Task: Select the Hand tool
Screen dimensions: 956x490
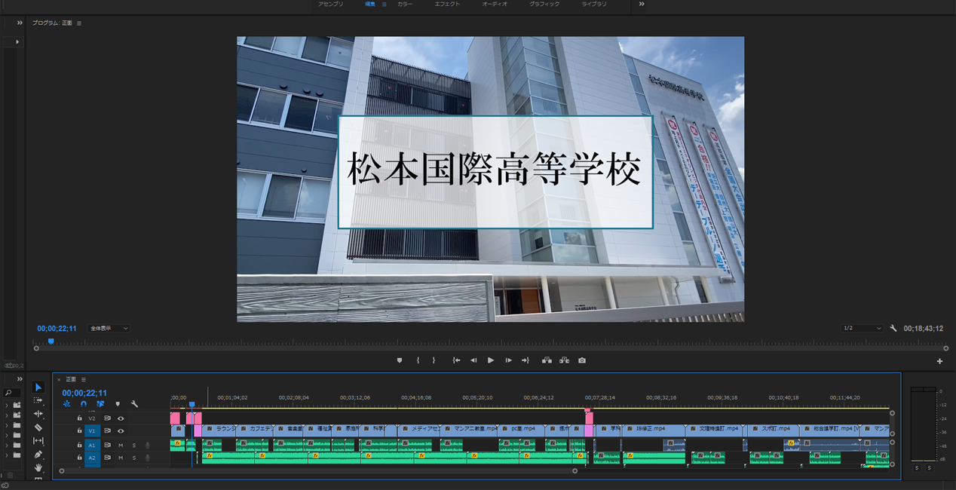Action: click(x=38, y=468)
